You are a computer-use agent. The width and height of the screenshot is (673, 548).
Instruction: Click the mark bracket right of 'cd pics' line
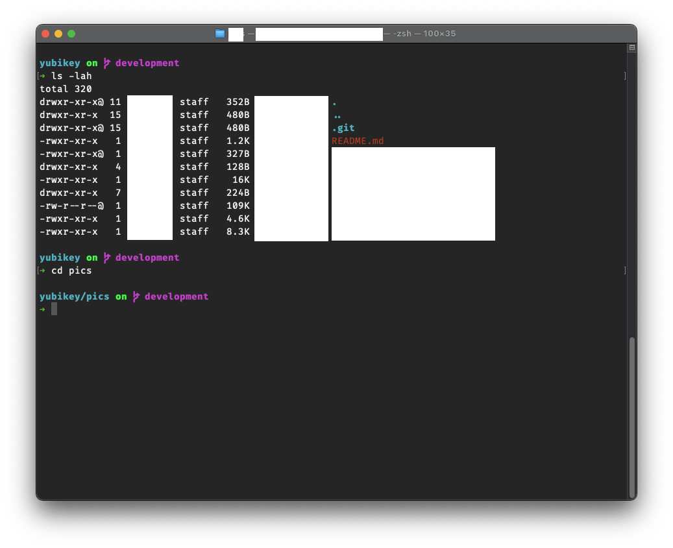624,270
